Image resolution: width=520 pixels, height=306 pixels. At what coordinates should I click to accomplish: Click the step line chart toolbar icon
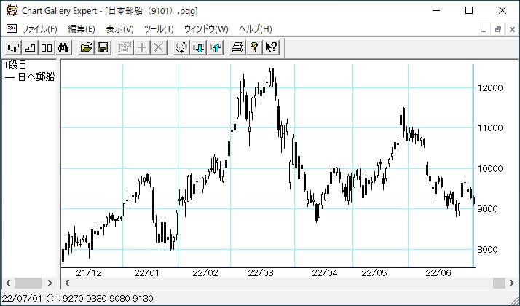[30, 48]
